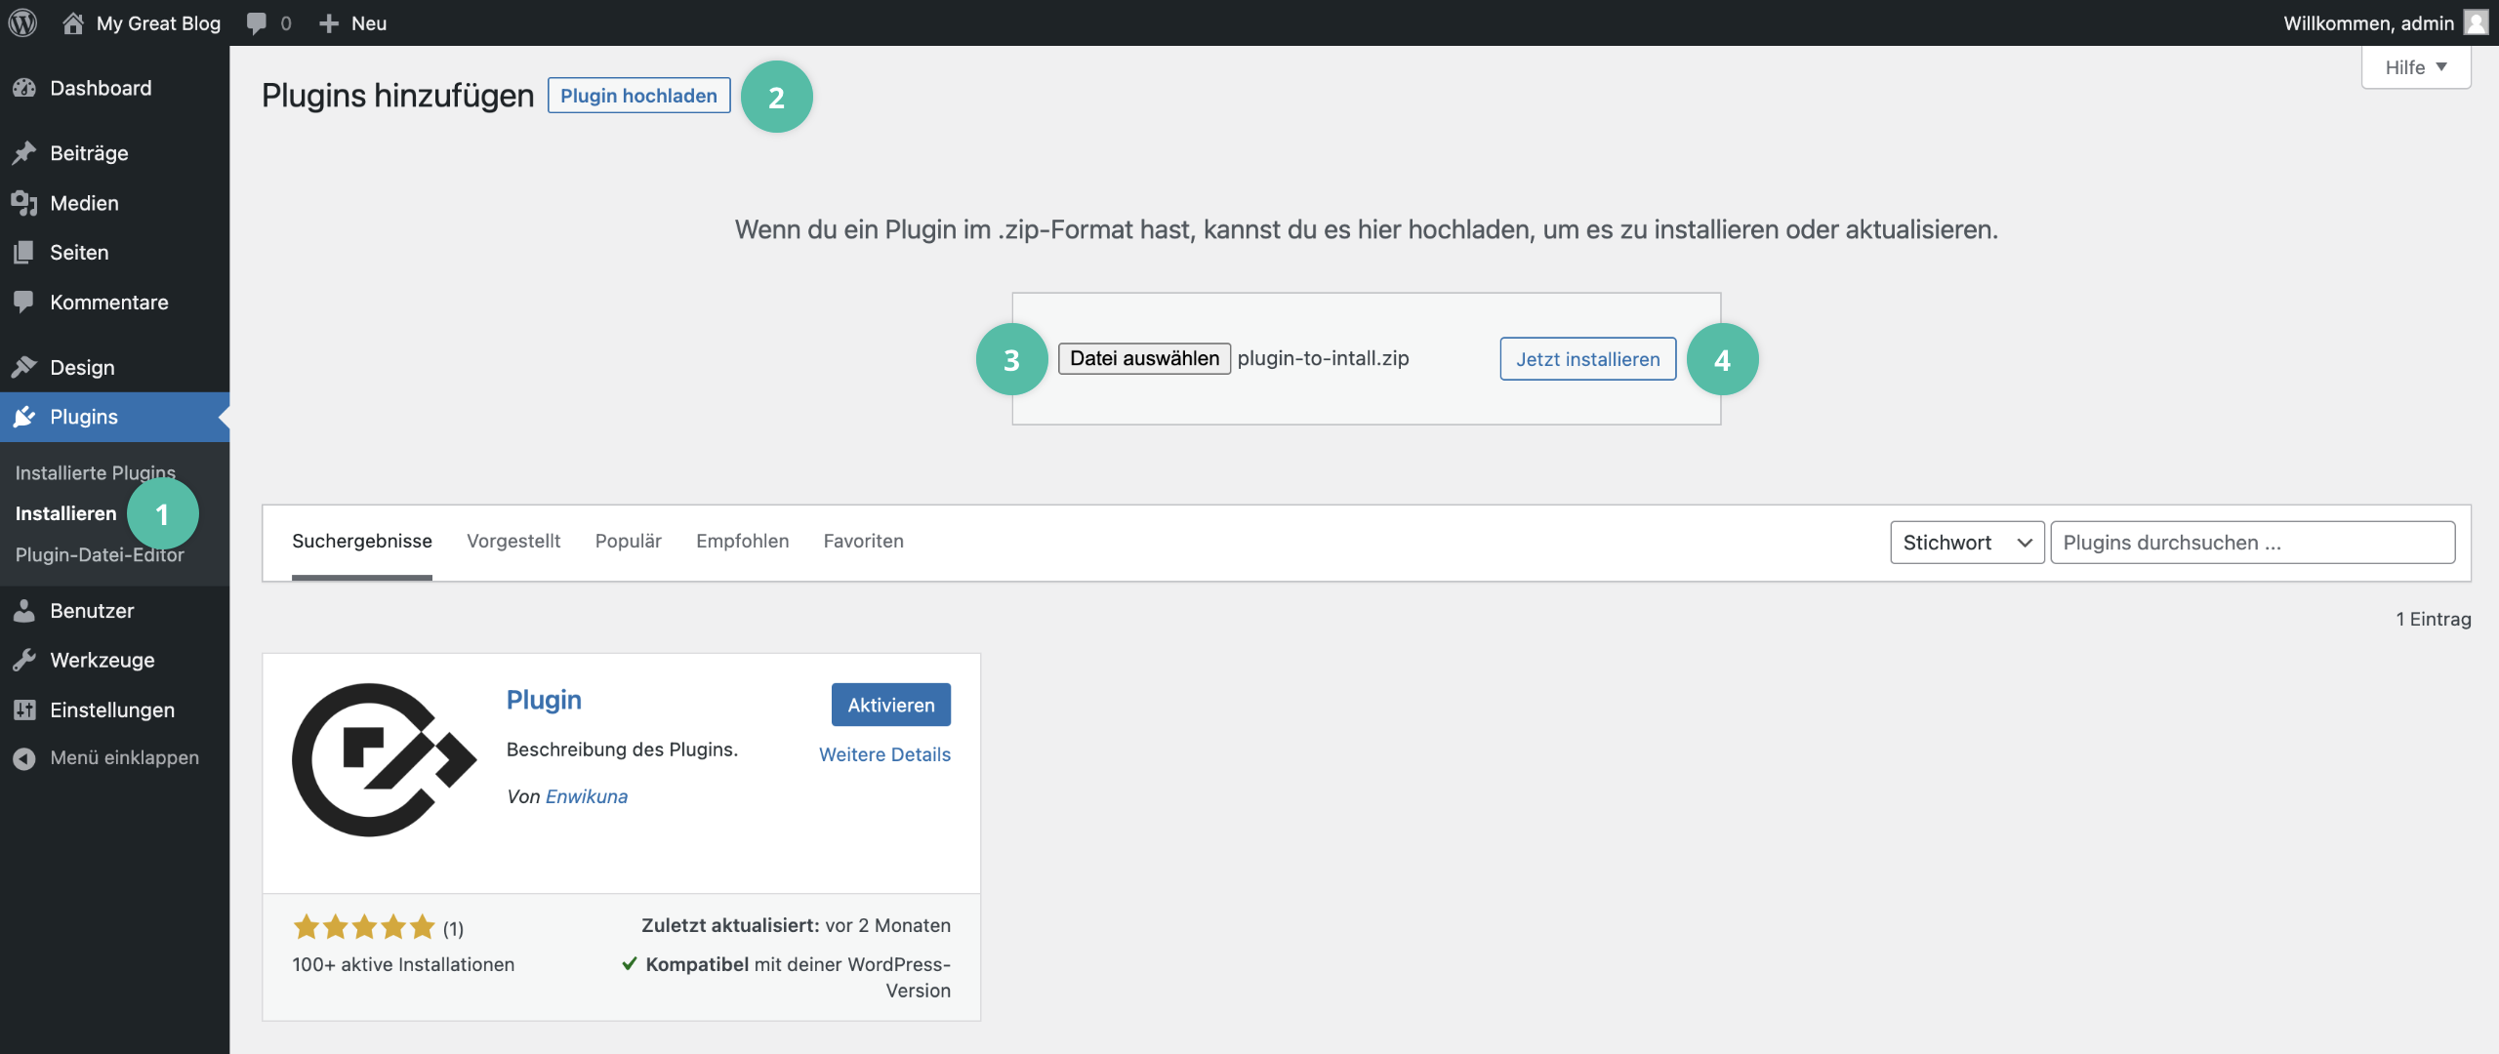Click the Beiträge pin icon

click(24, 153)
